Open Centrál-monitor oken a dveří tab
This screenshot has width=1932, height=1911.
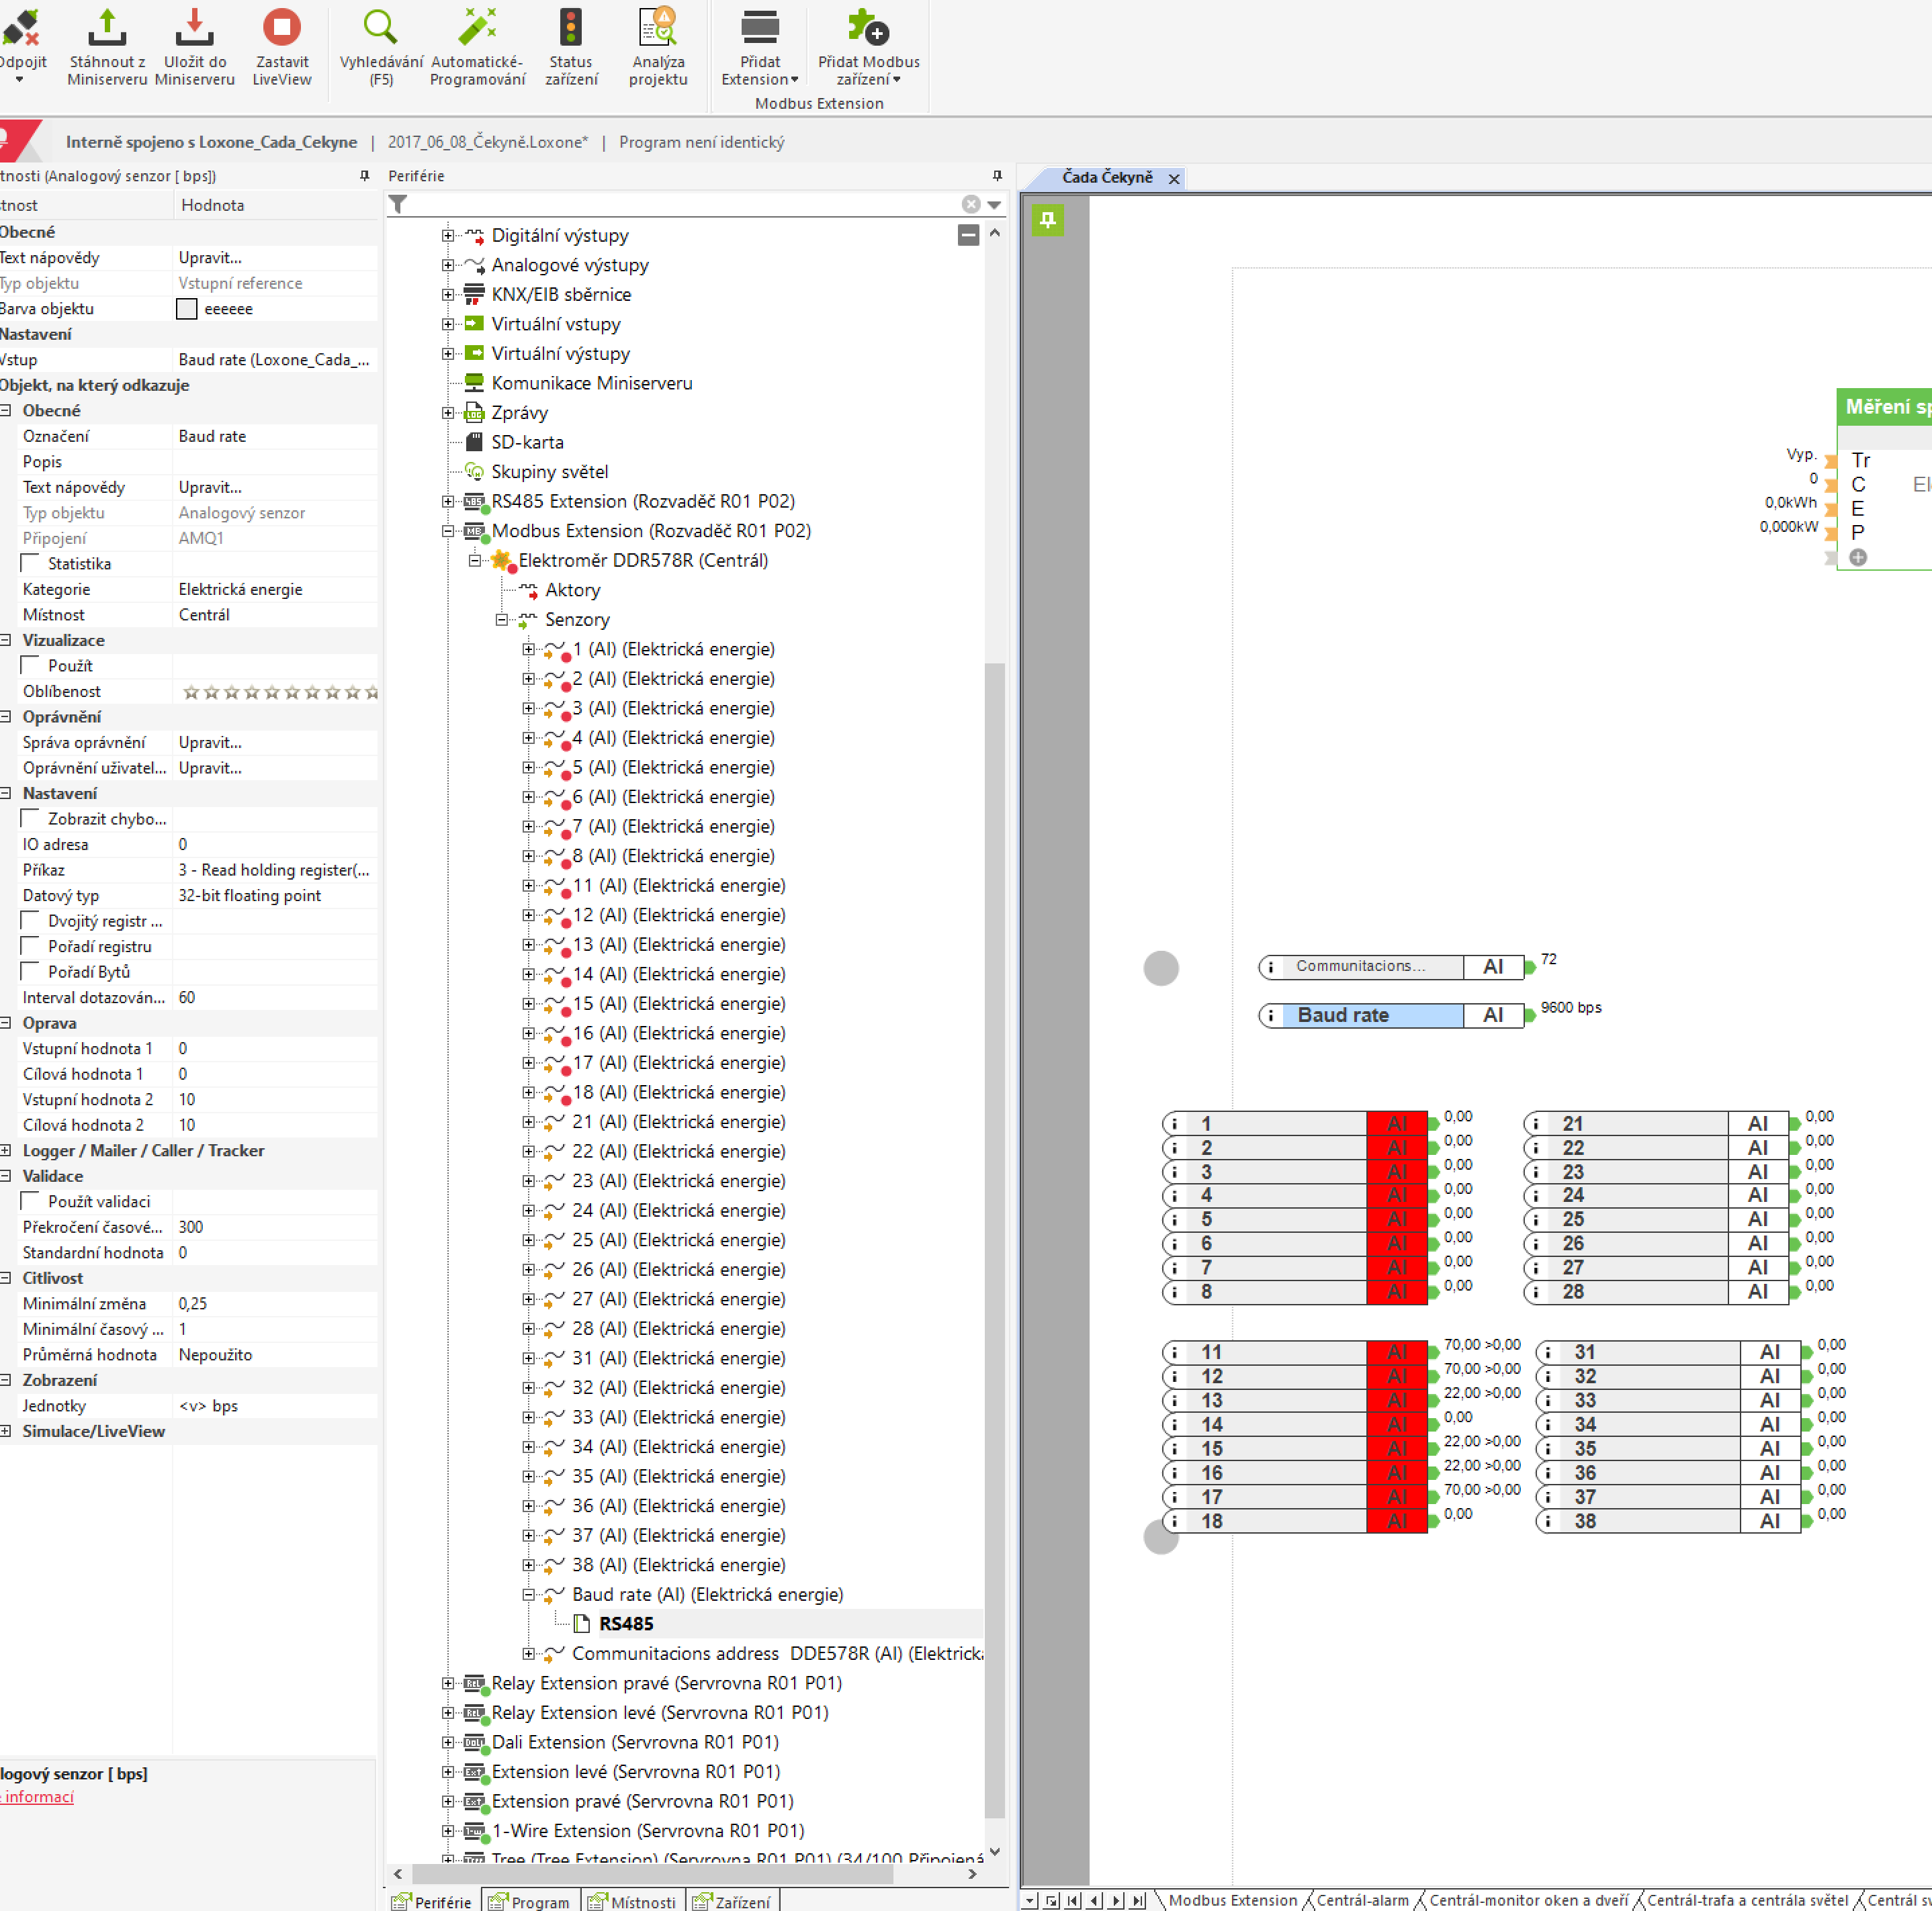(x=1529, y=1901)
